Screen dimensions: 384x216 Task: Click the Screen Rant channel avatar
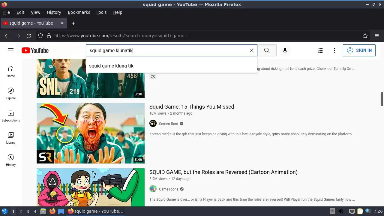(153, 124)
